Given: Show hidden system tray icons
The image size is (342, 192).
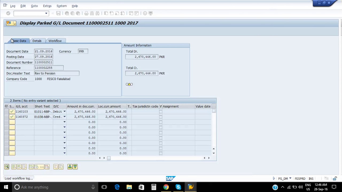Looking at the screenshot, I should [282, 187].
